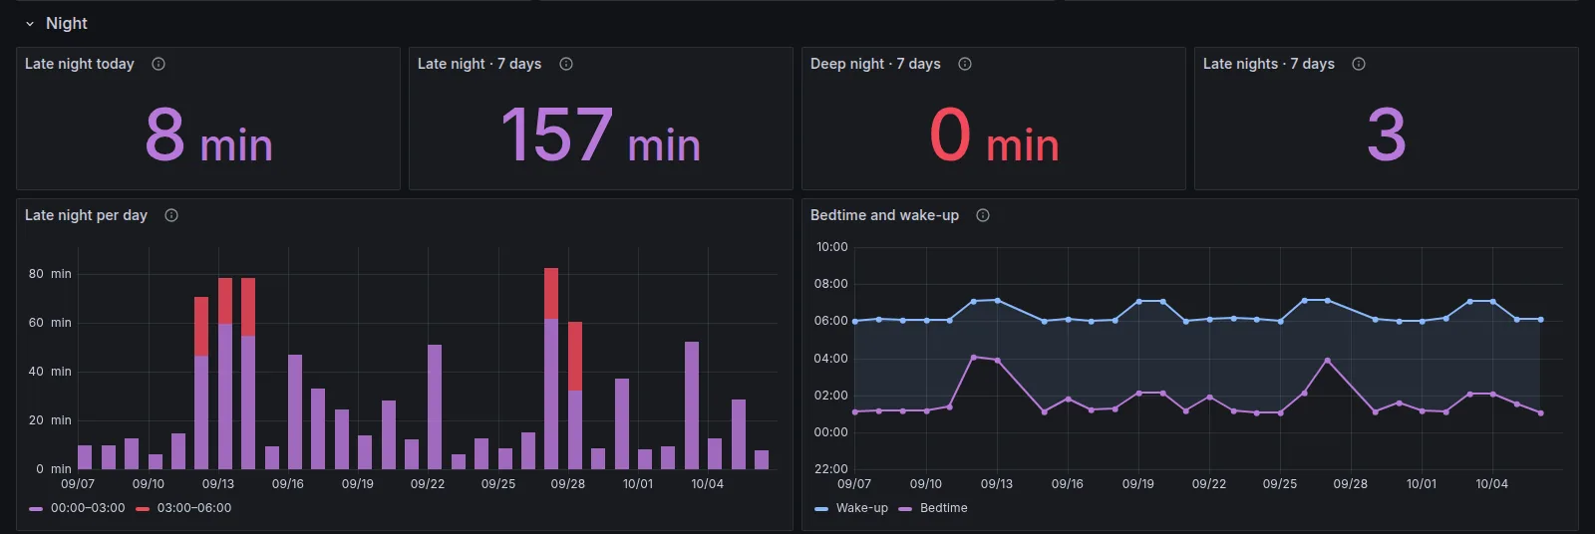
Task: Collapse the Night row chevron
Action: tap(30, 23)
